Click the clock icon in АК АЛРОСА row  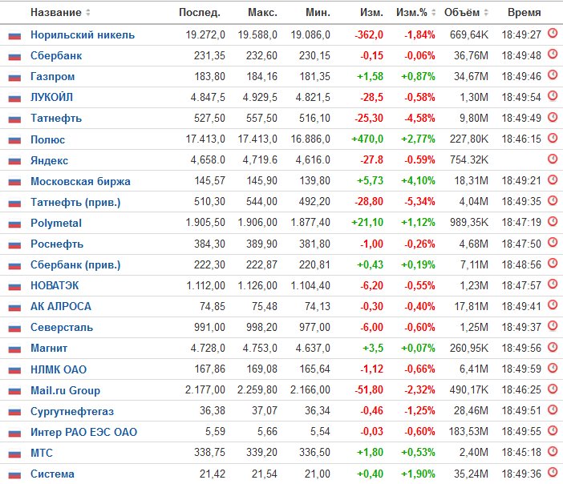click(x=553, y=305)
